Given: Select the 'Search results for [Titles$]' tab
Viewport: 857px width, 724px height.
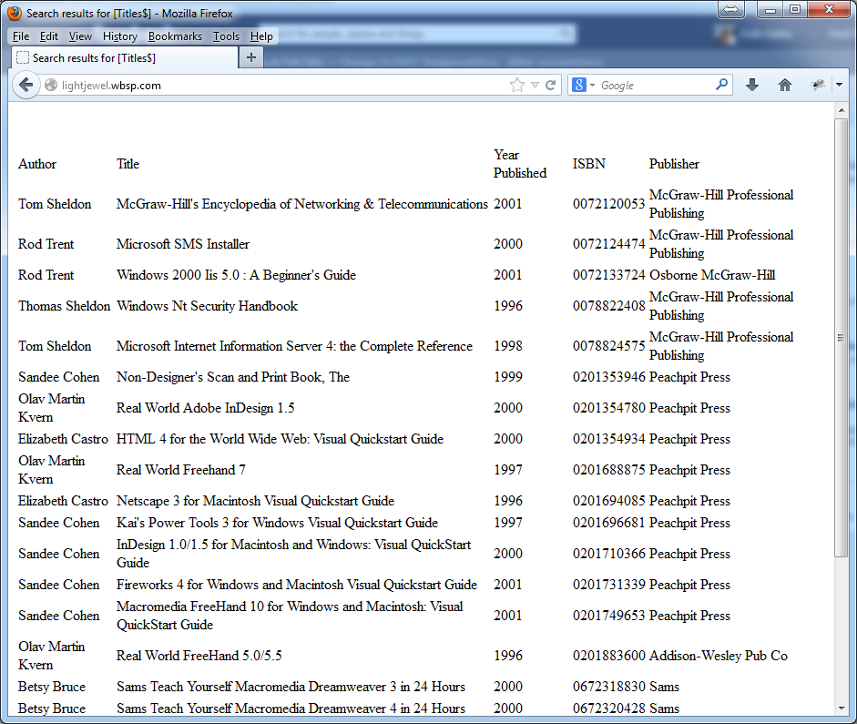Looking at the screenshot, I should tap(124, 58).
